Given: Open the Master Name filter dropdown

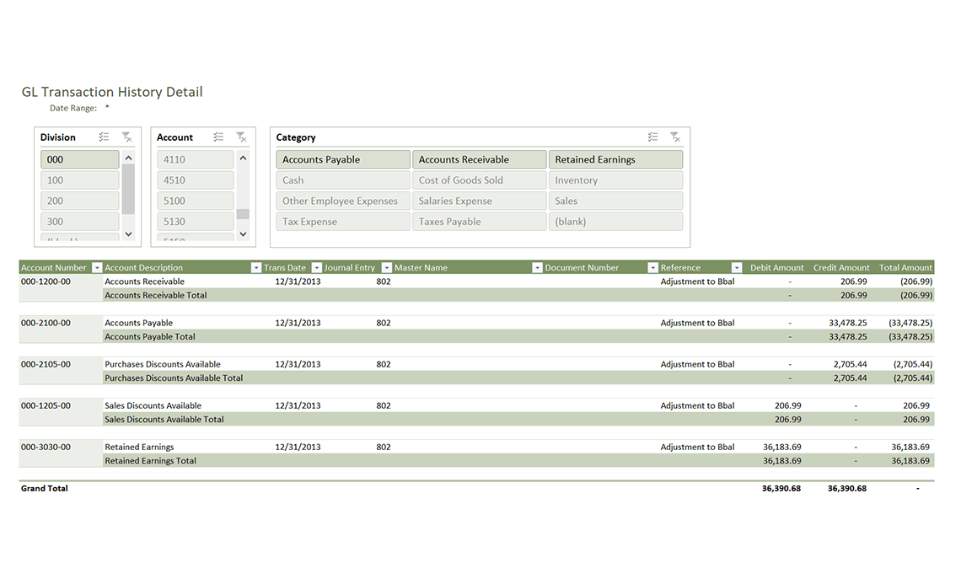Looking at the screenshot, I should pos(537,267).
